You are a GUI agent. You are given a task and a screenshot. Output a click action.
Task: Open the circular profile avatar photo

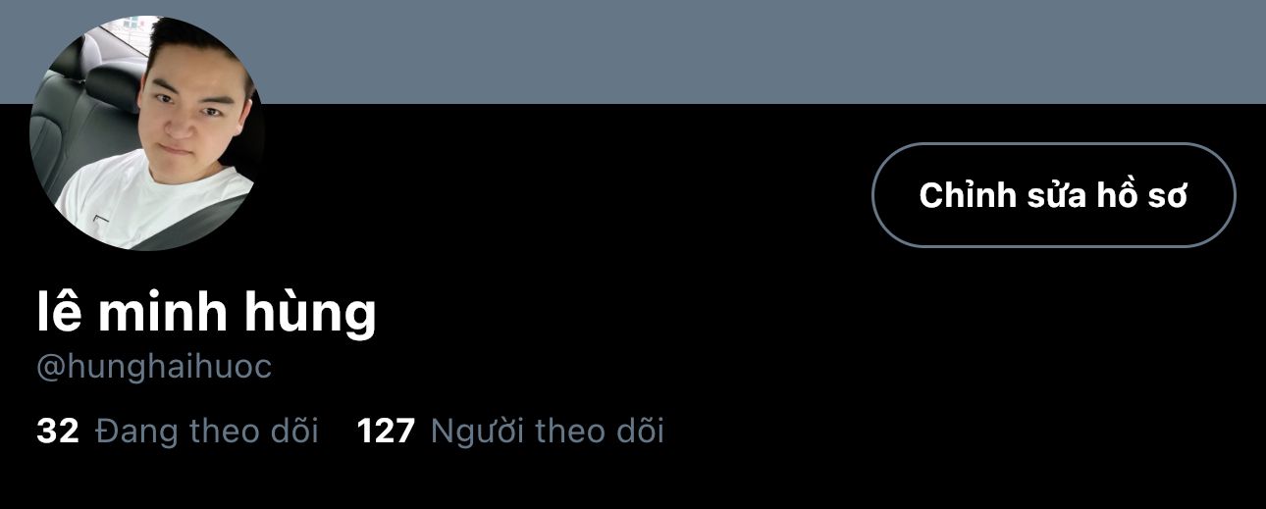pyautogui.click(x=147, y=133)
